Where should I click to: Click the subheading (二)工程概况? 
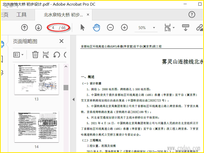92,141
